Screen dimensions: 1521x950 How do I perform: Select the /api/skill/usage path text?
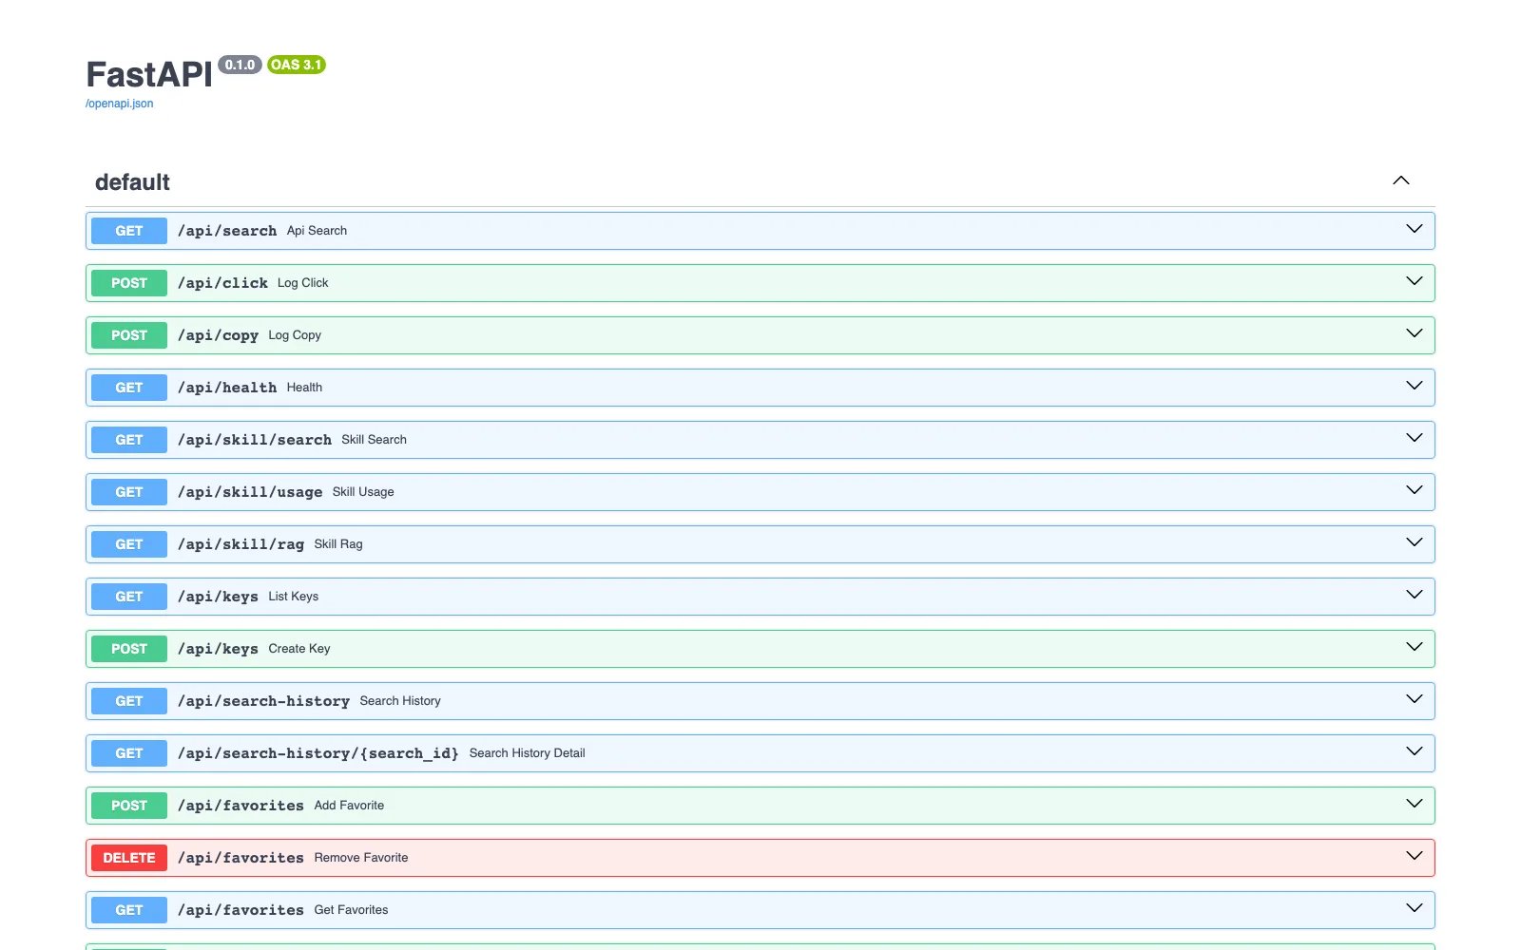tap(250, 492)
